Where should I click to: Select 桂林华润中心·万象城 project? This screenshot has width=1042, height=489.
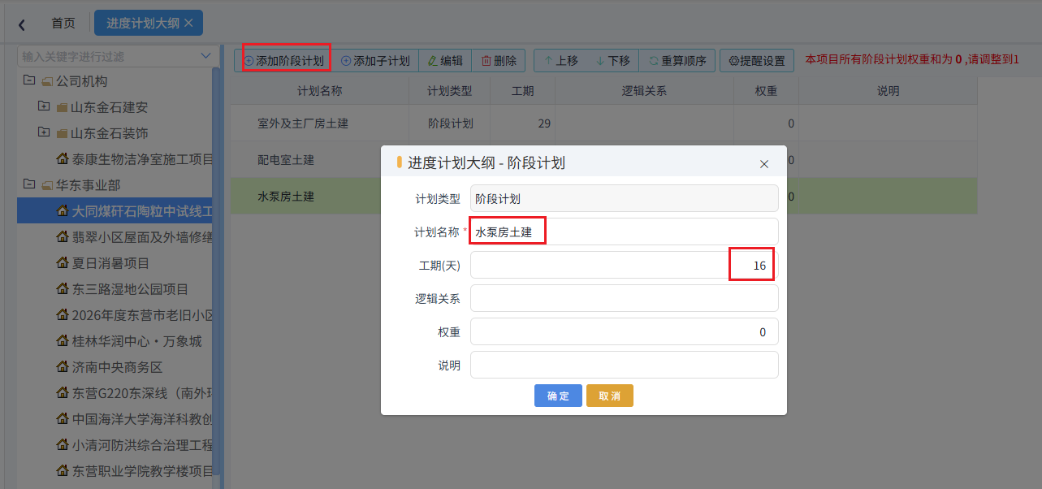(x=136, y=341)
